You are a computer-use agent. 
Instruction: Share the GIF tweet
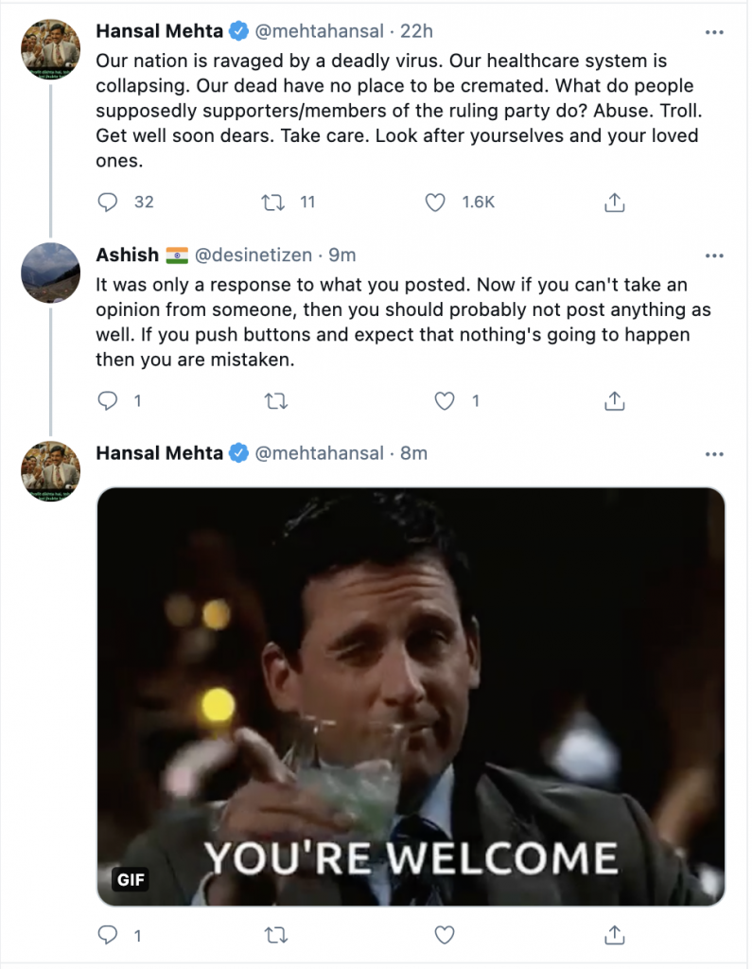coord(614,936)
